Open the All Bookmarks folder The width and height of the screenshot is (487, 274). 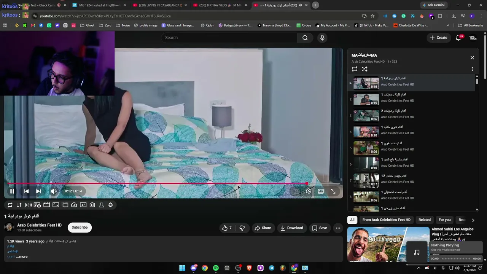point(471,25)
